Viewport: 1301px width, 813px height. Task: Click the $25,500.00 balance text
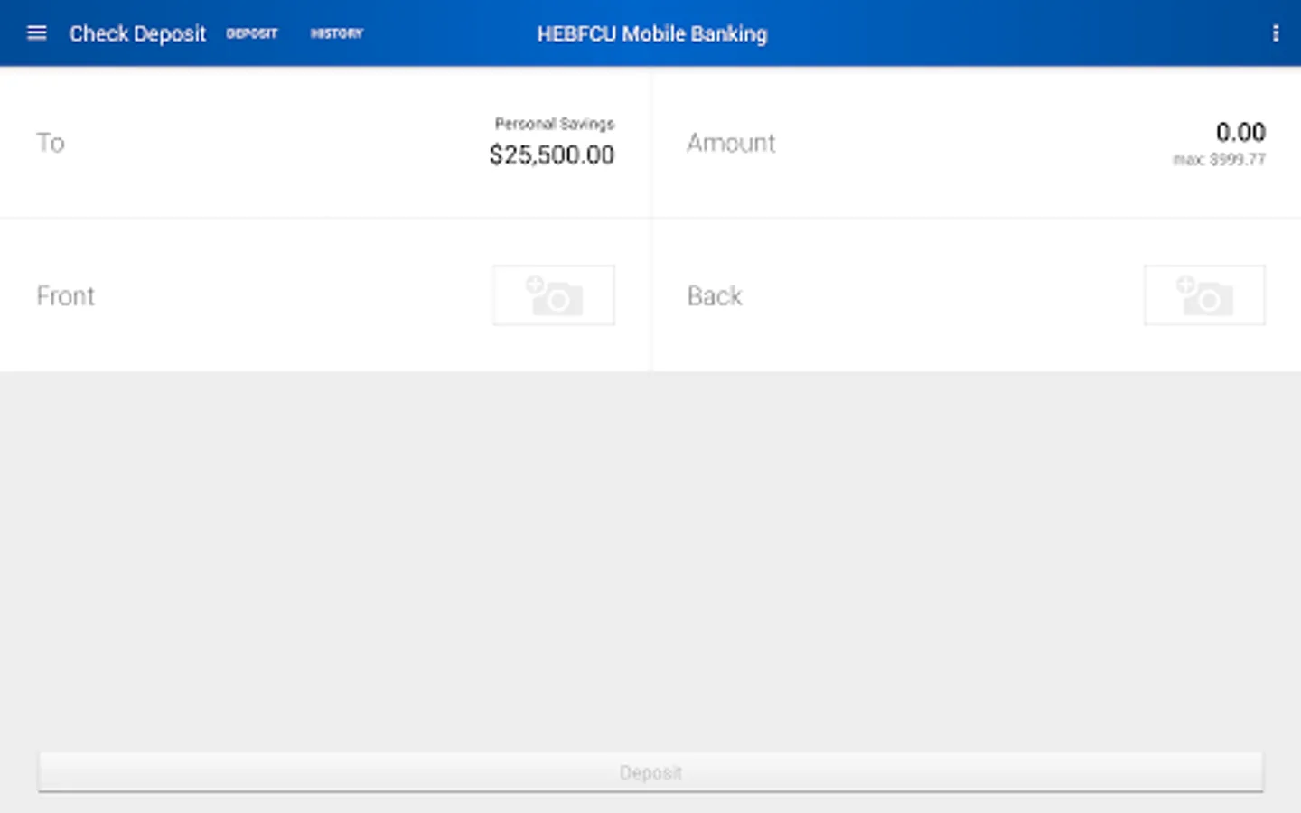click(x=552, y=154)
